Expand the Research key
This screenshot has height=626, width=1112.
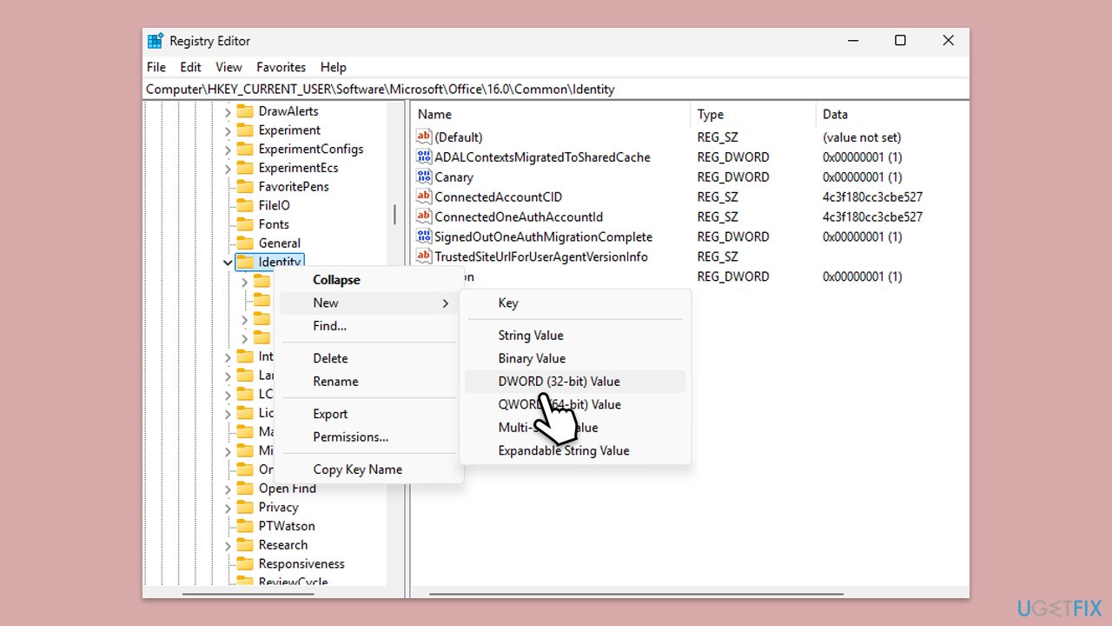click(x=228, y=545)
